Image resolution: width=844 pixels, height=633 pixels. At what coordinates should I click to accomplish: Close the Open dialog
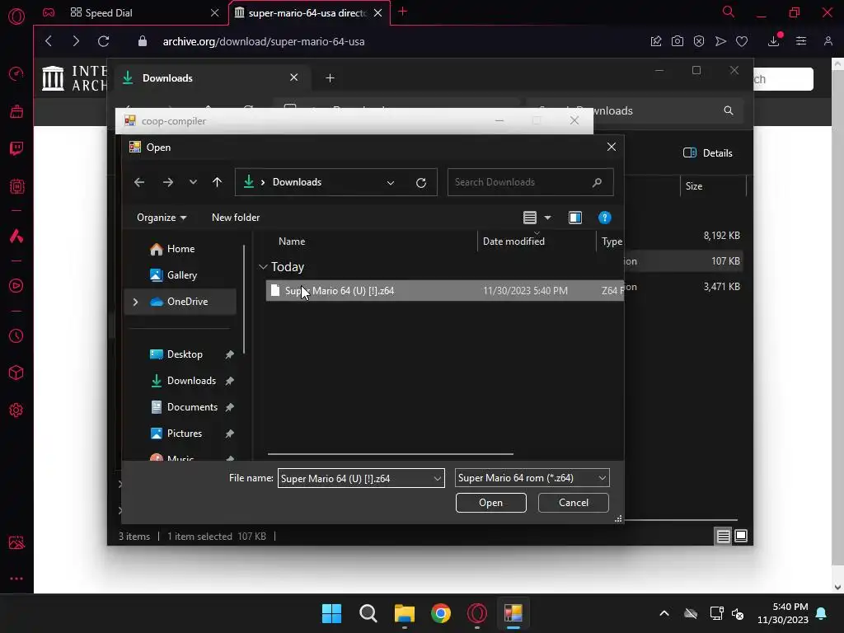(x=612, y=147)
